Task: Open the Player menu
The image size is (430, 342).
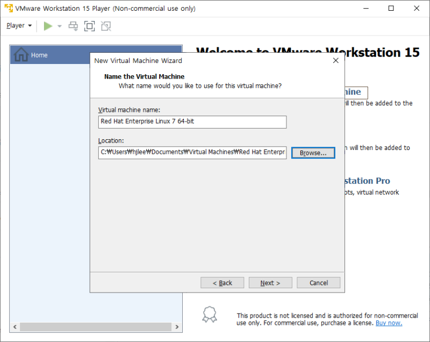Action: tap(15, 25)
